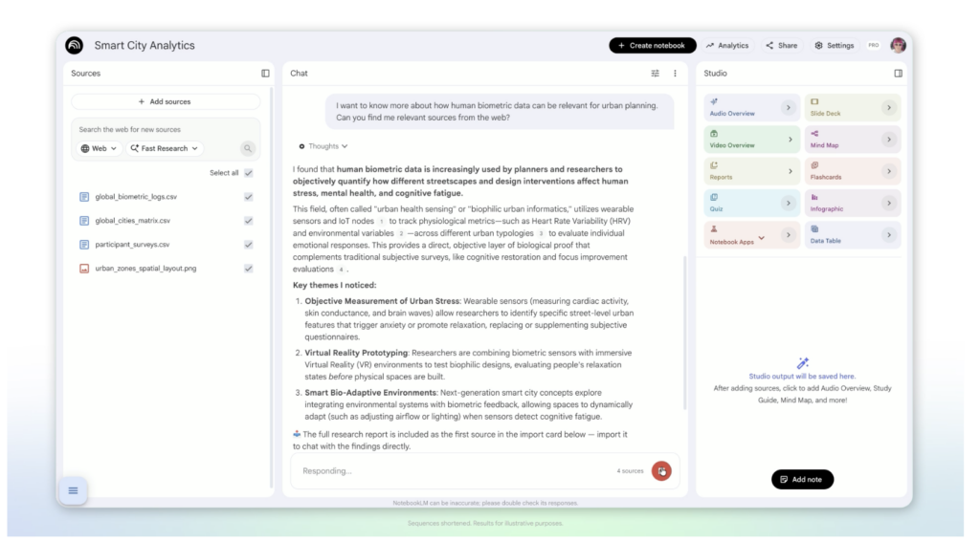The image size is (980, 542).
Task: Open chat configuration sliders icon
Action: pos(655,73)
